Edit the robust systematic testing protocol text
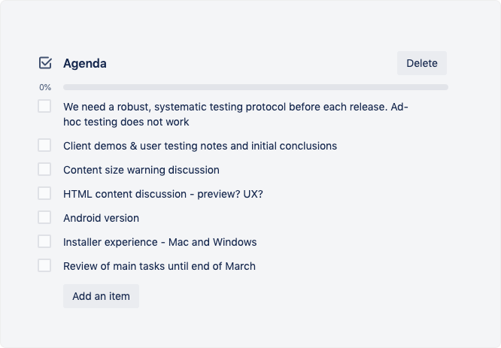The height and width of the screenshot is (348, 501). (235, 114)
